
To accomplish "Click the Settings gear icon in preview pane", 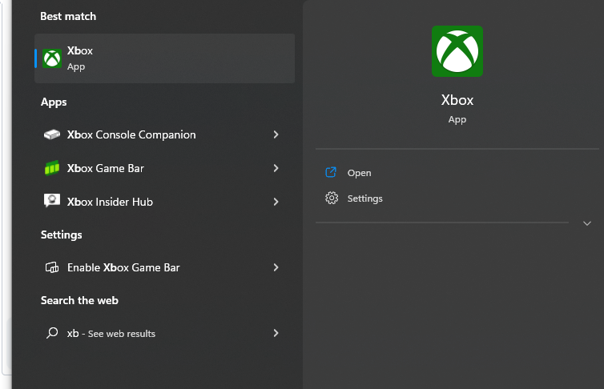I will [332, 199].
